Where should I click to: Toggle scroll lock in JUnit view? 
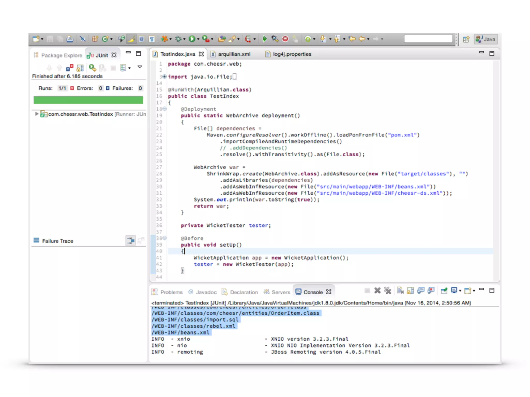tap(80, 68)
